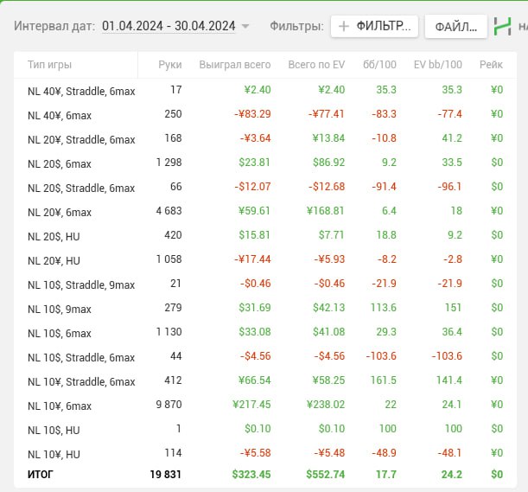Click won amount $31.69
This screenshot has height=492, width=528.
[x=255, y=308]
